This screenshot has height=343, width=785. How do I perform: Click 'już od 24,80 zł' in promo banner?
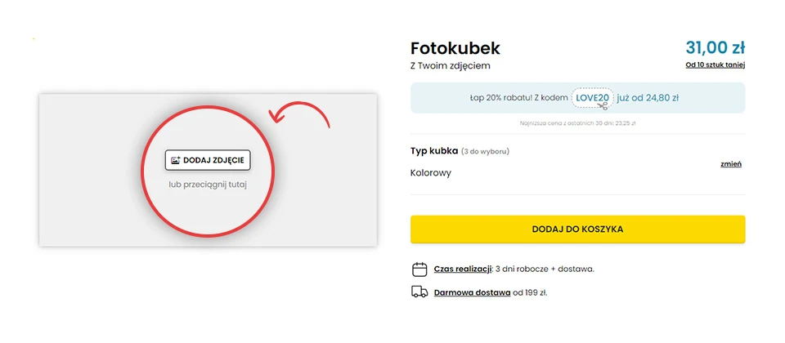click(648, 97)
